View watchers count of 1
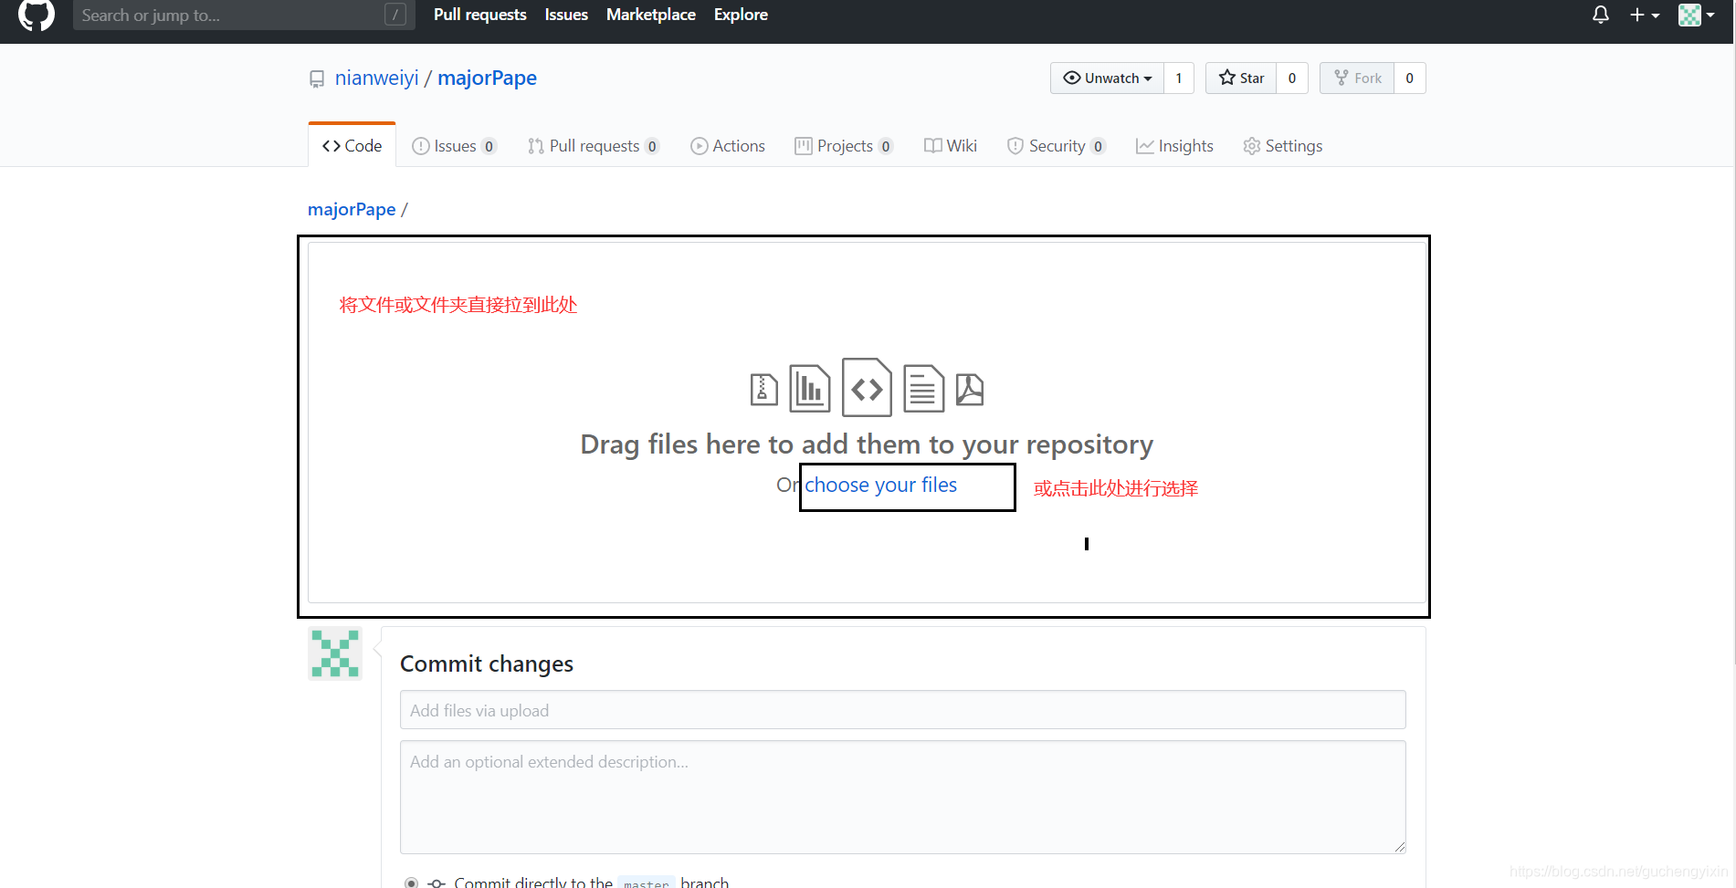The height and width of the screenshot is (888, 1736). 1179,78
